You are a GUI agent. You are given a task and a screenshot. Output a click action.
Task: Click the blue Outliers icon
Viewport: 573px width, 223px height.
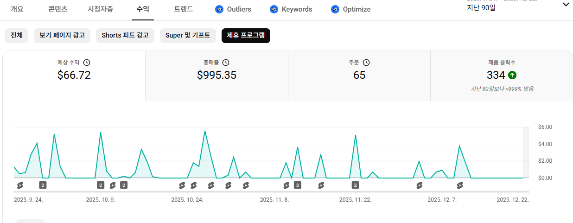coord(219,9)
